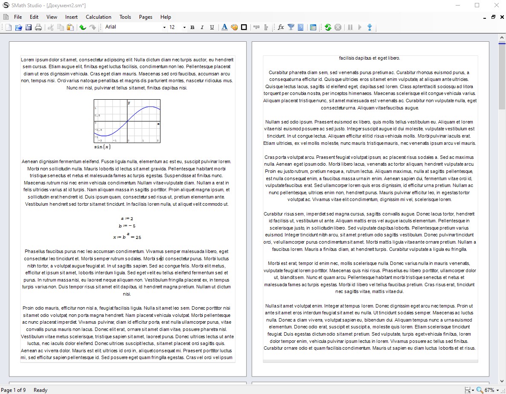Click the Save diskette icon
Viewport: 506px width, 394px height.
(x=29, y=27)
